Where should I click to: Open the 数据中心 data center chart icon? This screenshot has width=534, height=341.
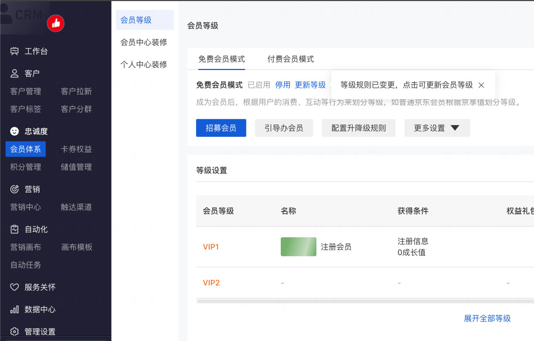(x=14, y=309)
